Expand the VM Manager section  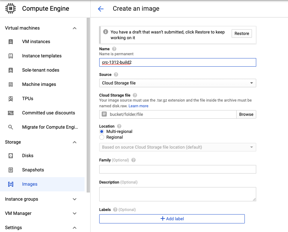click(x=75, y=213)
